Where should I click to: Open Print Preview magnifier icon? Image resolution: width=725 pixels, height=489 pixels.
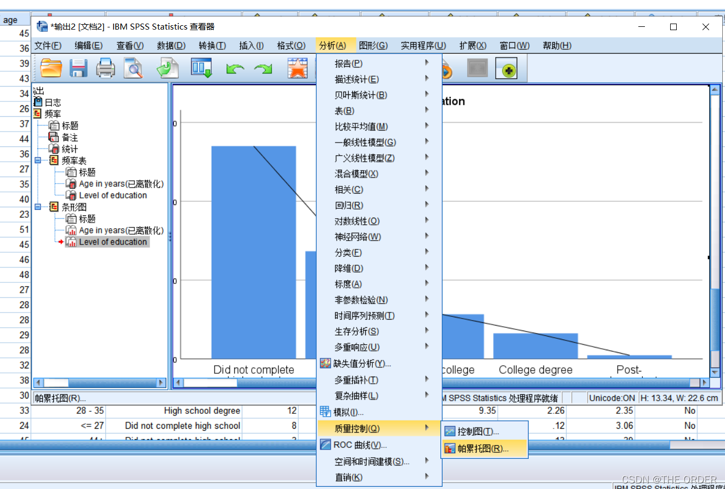(x=133, y=69)
